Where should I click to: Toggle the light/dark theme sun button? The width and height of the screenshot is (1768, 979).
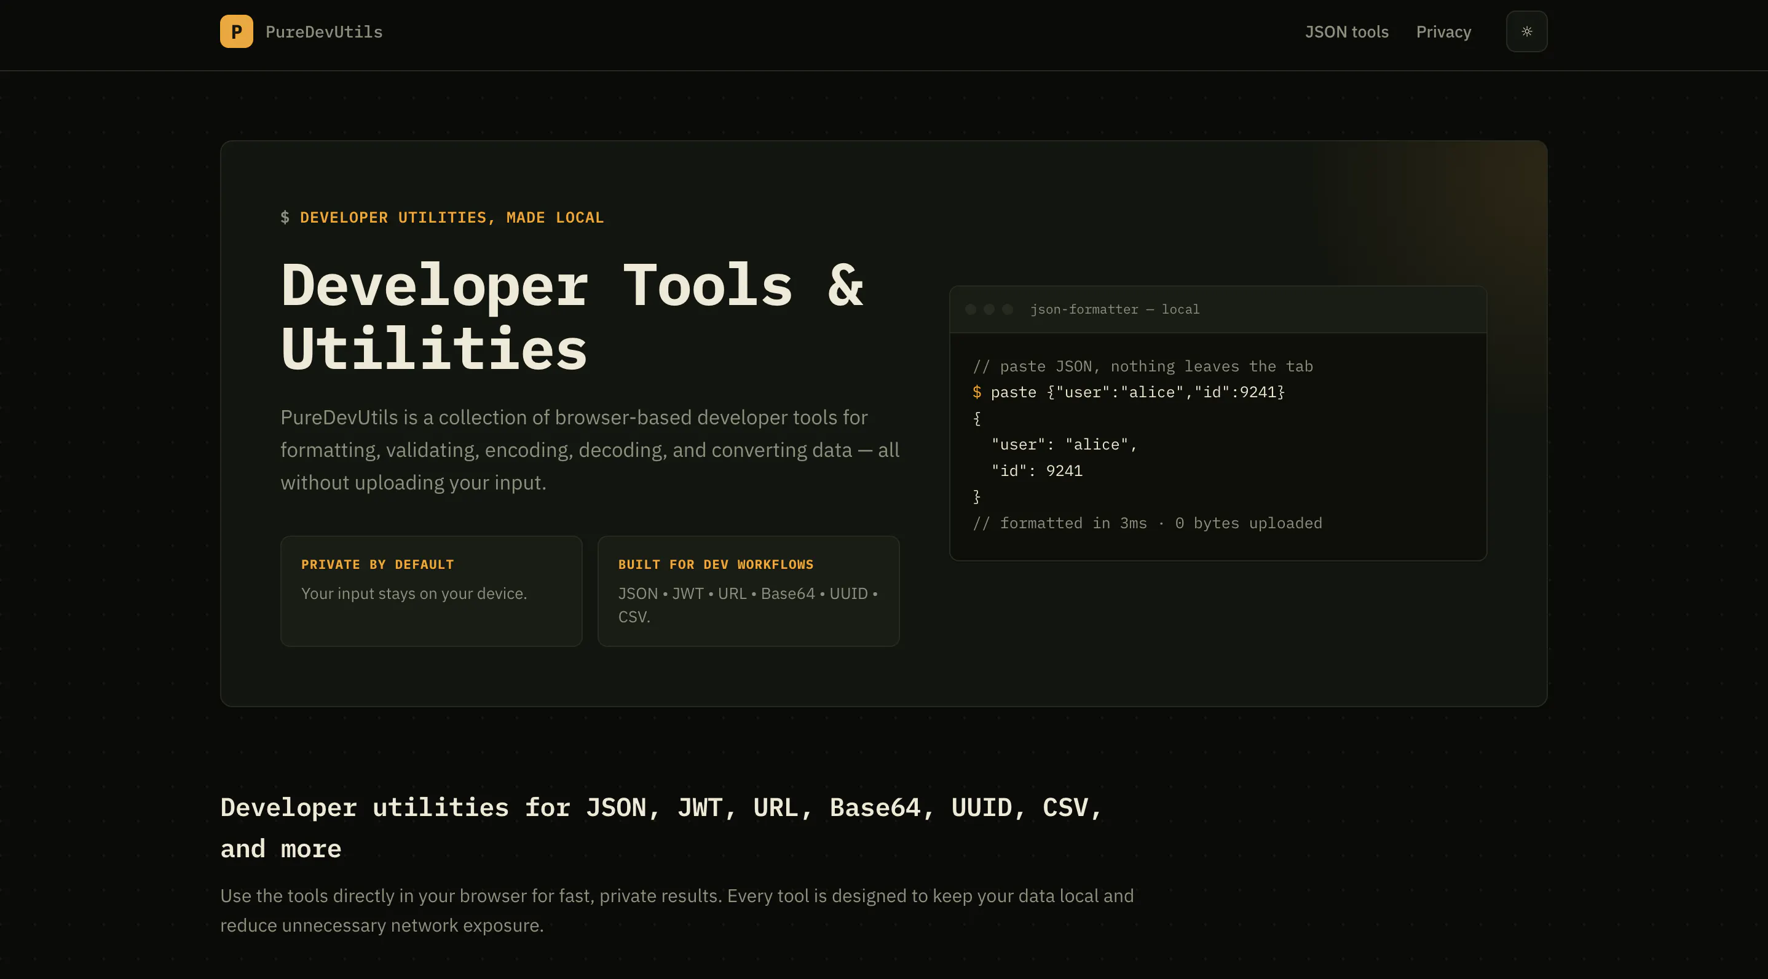click(1526, 31)
